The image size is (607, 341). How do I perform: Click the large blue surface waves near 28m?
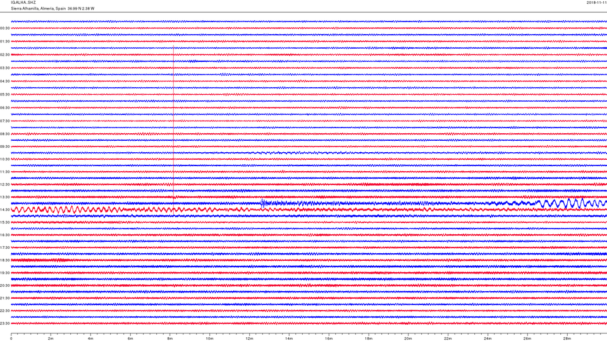(572, 203)
